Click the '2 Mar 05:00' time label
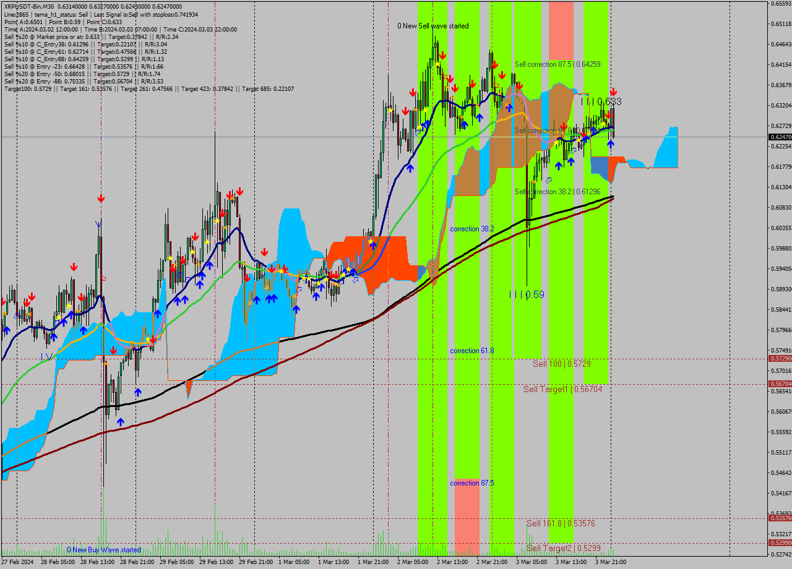 coord(413,562)
